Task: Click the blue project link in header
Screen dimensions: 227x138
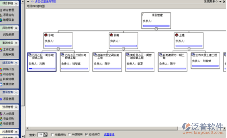Action: 44,1
